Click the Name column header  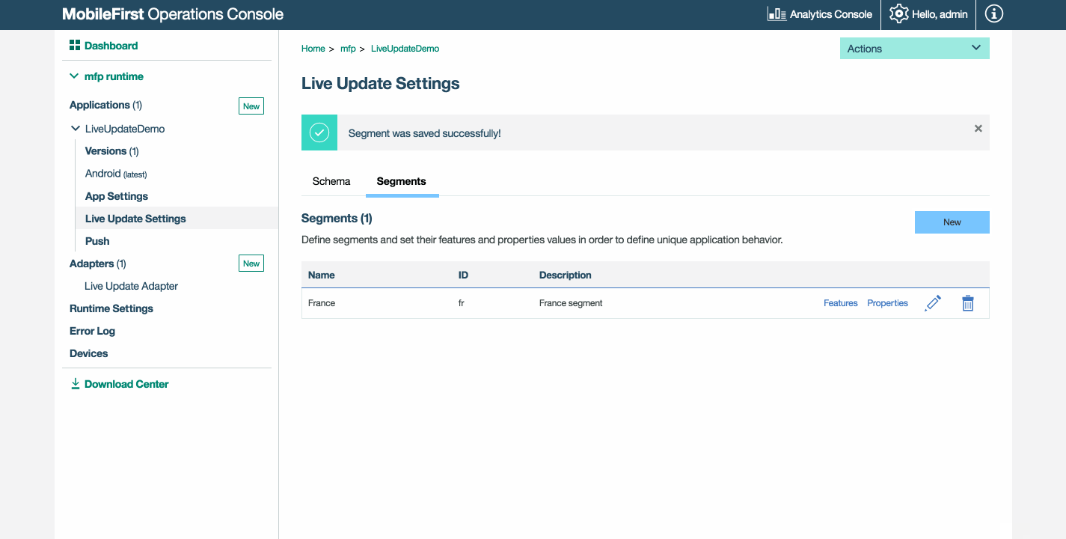click(x=322, y=275)
